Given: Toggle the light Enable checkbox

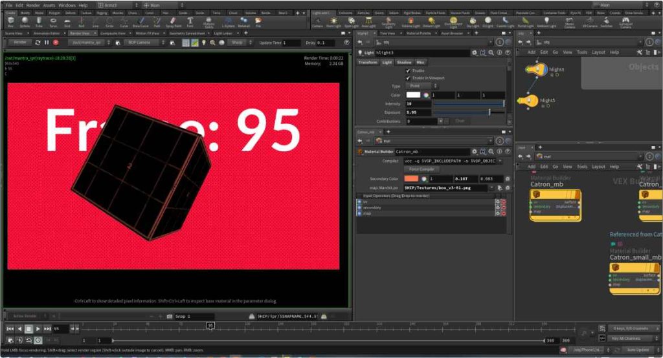Looking at the screenshot, I should point(408,70).
